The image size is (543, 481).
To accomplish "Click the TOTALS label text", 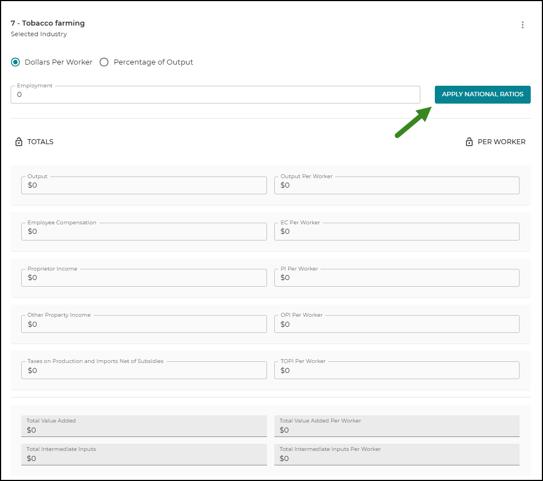I will (x=40, y=142).
